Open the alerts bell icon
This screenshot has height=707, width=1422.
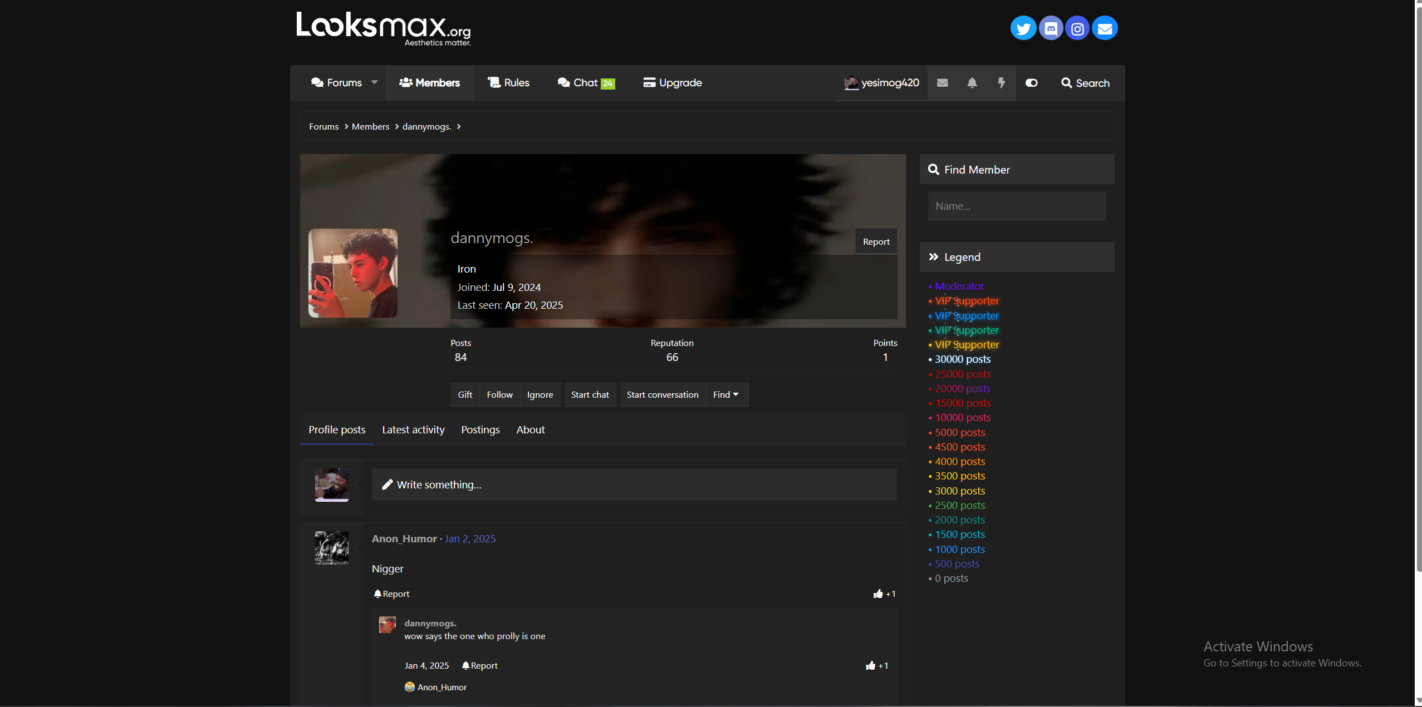pyautogui.click(x=972, y=83)
